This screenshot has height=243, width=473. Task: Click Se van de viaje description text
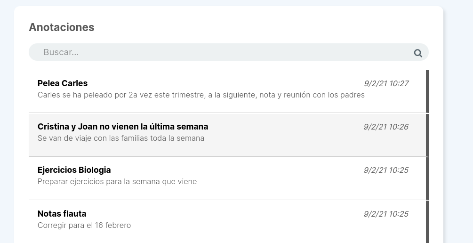120,138
